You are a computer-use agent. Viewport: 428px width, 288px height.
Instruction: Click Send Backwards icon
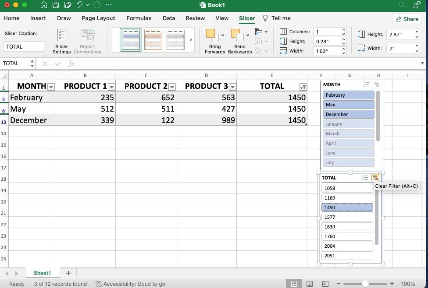click(x=237, y=35)
